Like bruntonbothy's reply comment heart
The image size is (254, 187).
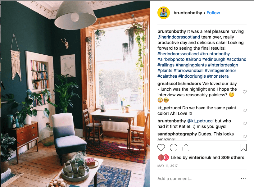coord(245,124)
